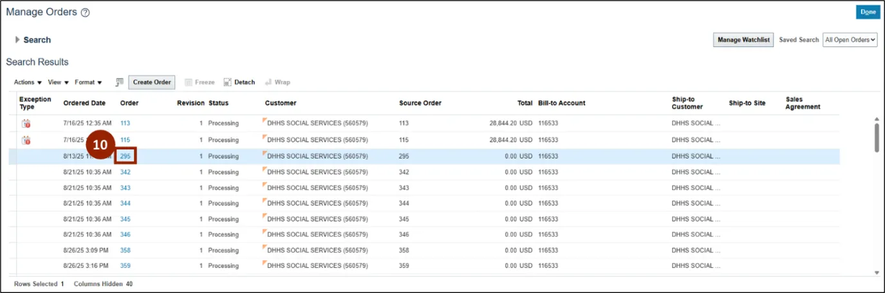Open the Saved Search dropdown
885x293 pixels.
tap(850, 40)
